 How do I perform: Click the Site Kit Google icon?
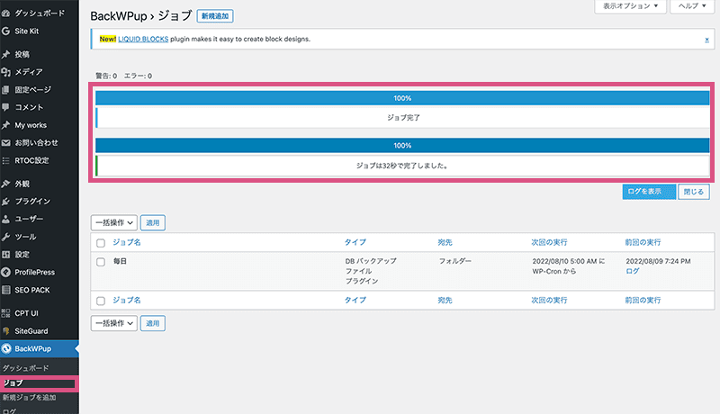pos(5,31)
